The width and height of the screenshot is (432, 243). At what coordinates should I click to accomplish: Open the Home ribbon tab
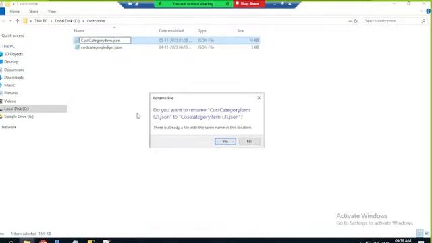[x=15, y=11]
